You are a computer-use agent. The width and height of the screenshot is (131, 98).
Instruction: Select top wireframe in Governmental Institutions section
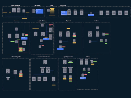point(45,62)
